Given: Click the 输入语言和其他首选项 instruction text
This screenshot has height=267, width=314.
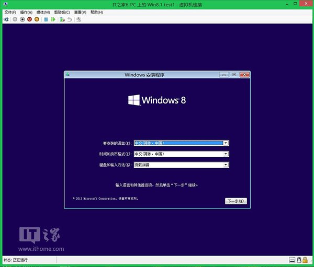Looking at the screenshot, I should coord(156,185).
